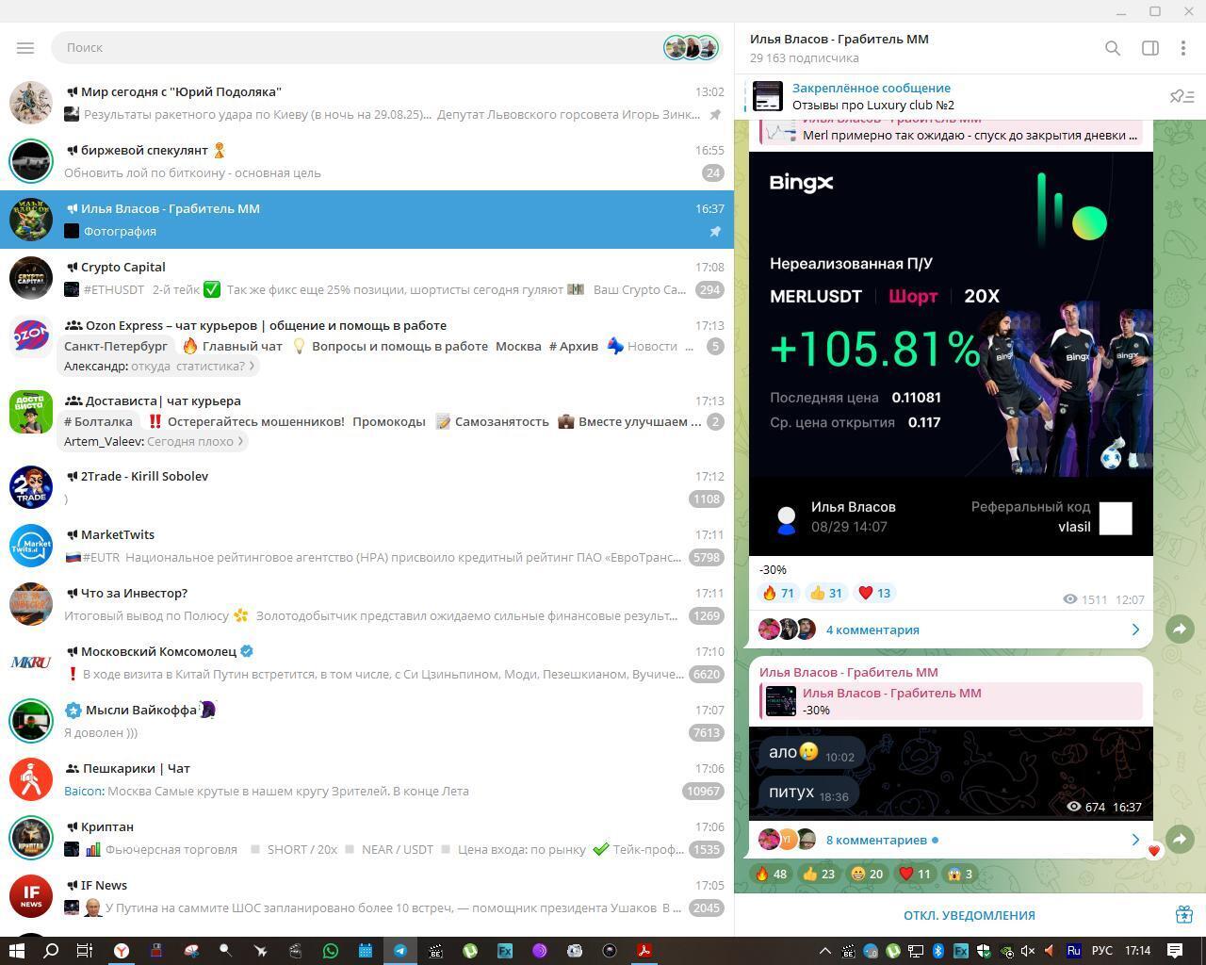1206x965 pixels.
Task: Expand the 8 comments thread arrow
Action: tap(1135, 840)
